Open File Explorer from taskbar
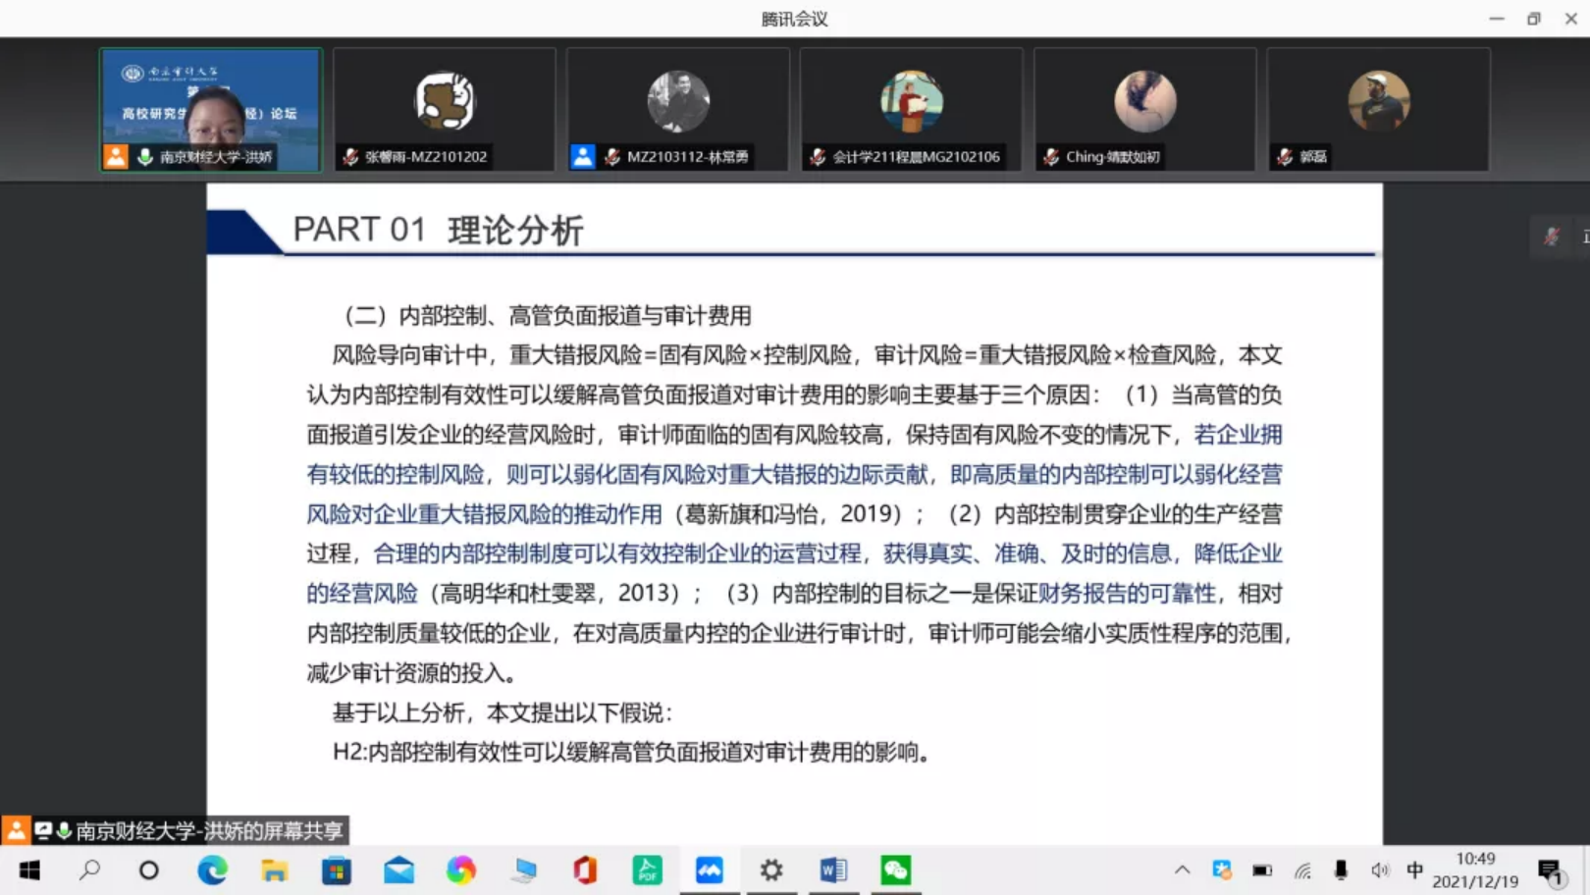The width and height of the screenshot is (1590, 895). pyautogui.click(x=274, y=870)
